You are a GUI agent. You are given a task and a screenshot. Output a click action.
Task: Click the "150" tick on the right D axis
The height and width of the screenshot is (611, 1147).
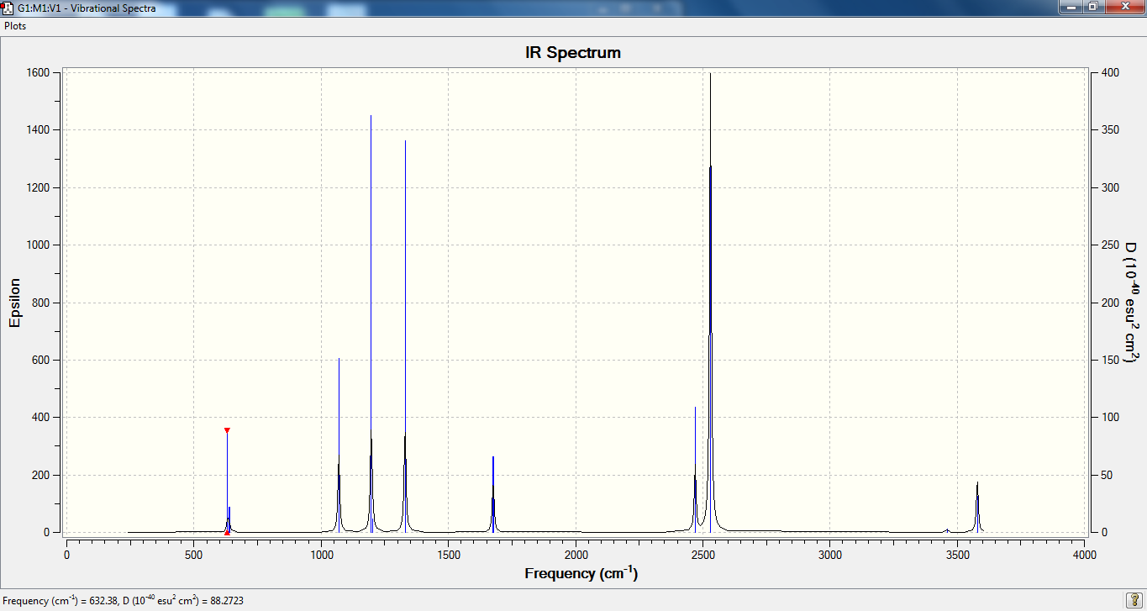click(1108, 360)
